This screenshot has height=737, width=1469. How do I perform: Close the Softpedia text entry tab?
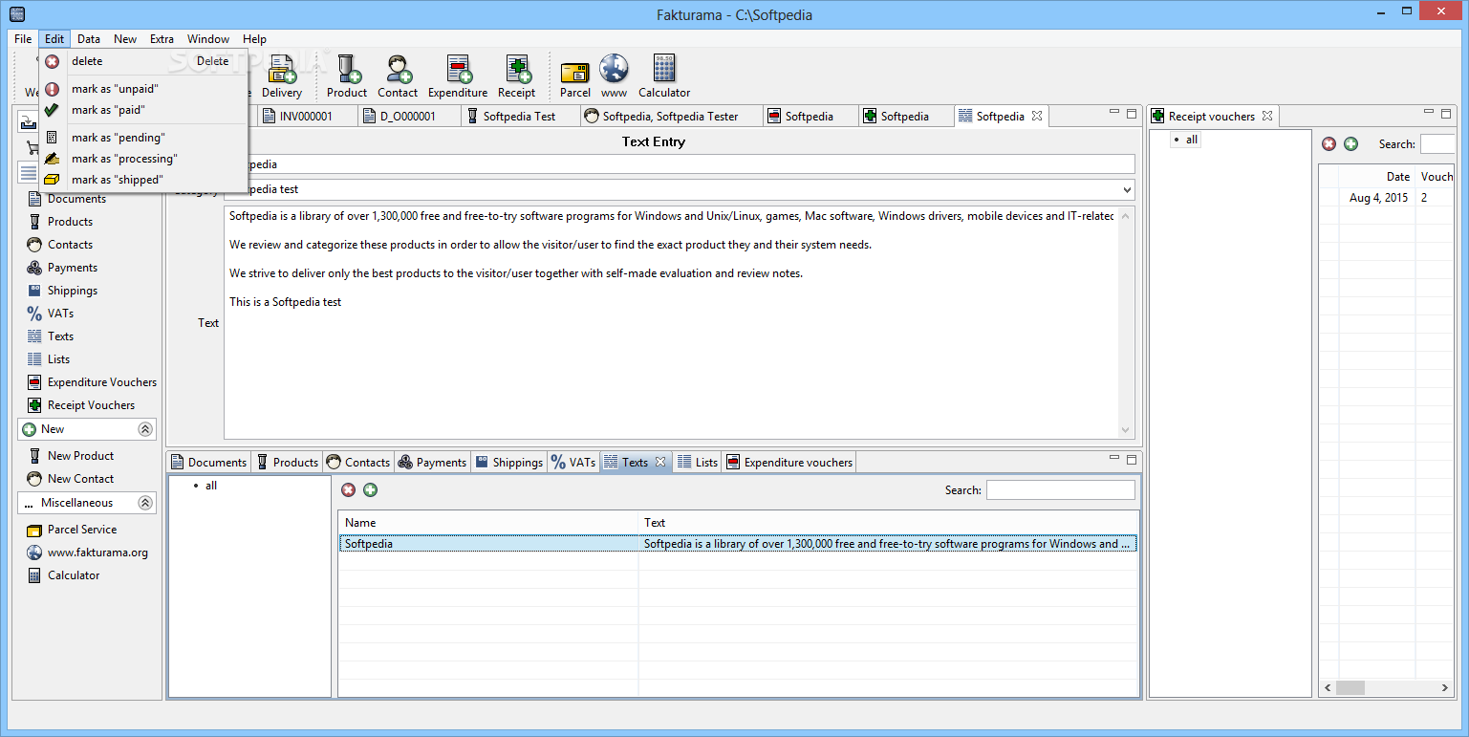tap(1036, 116)
